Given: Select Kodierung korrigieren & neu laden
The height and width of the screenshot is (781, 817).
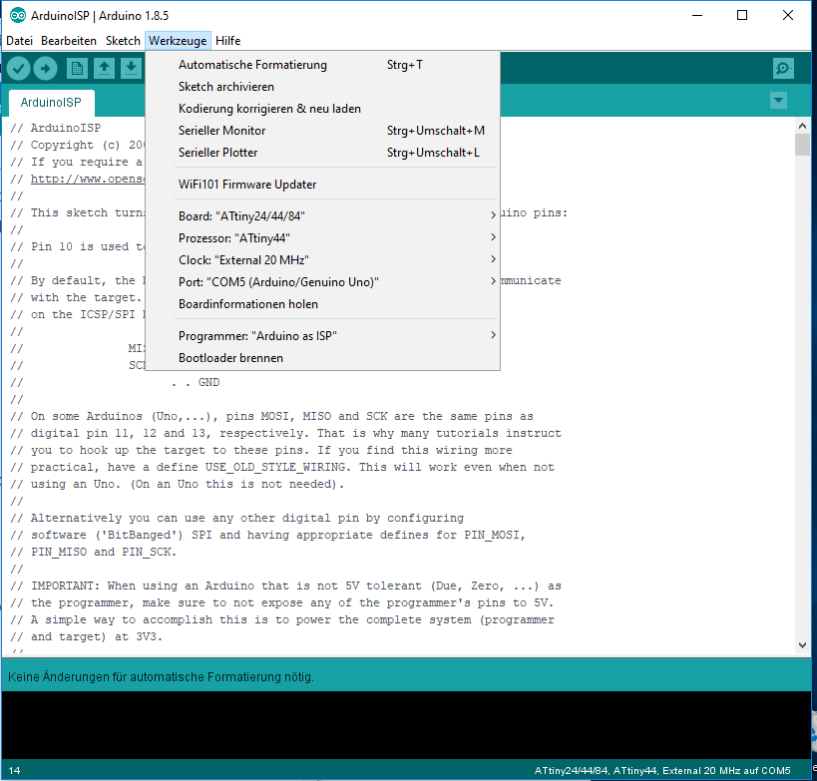Looking at the screenshot, I should pos(322,109).
